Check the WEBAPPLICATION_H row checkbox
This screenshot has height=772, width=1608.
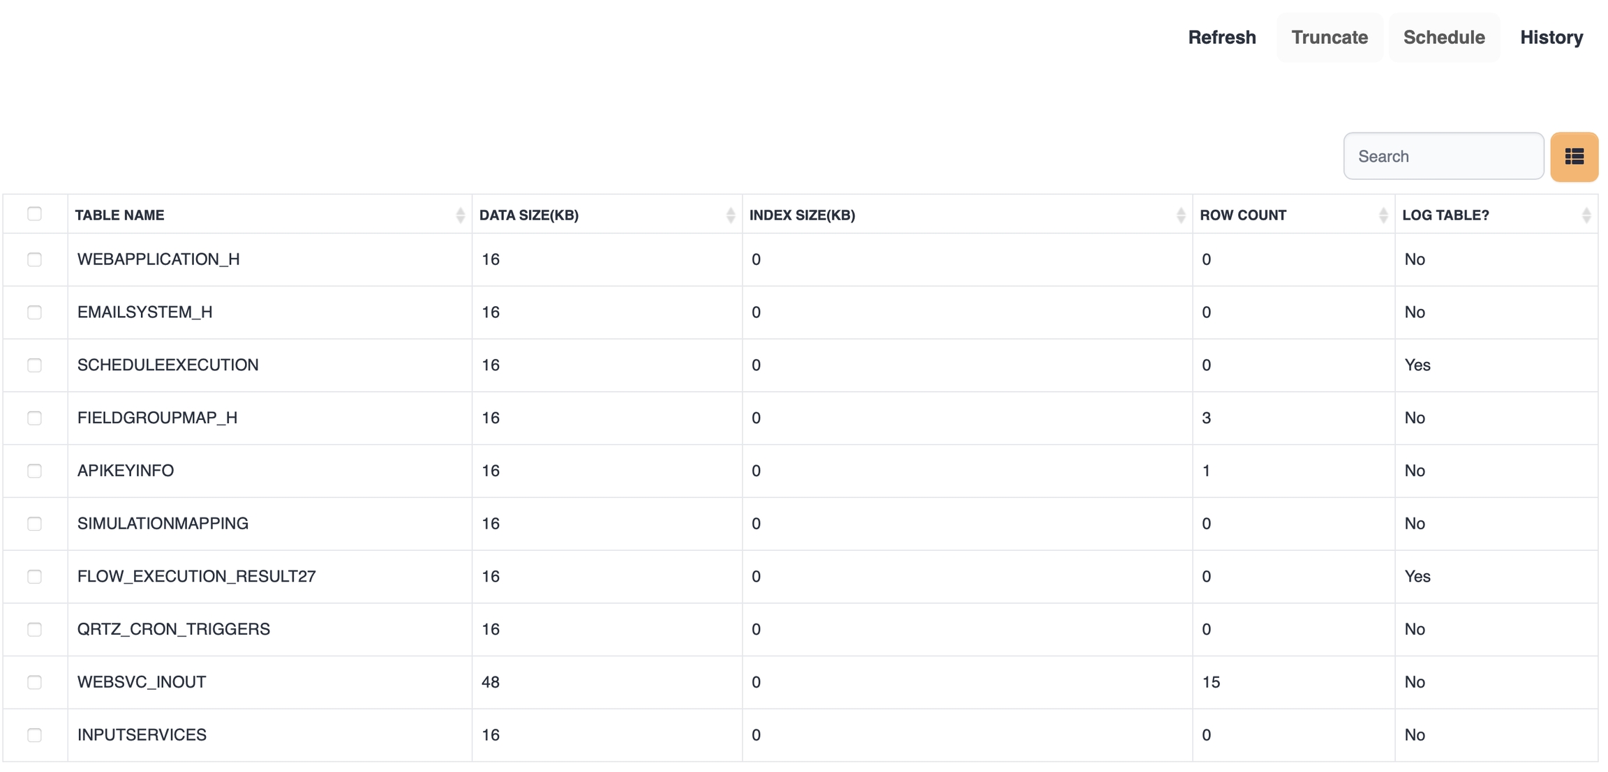pos(34,259)
